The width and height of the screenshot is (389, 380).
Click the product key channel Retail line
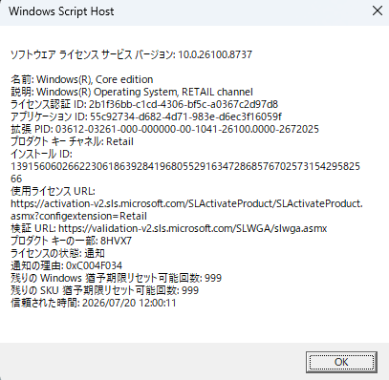click(x=72, y=141)
